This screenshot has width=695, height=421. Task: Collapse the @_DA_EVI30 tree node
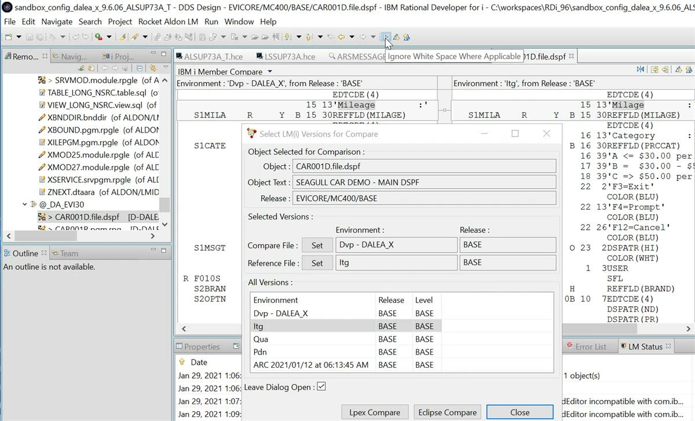[x=25, y=204]
